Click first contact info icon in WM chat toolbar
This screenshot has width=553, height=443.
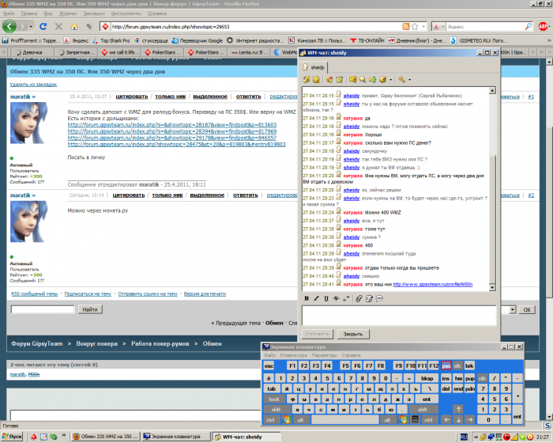click(307, 79)
